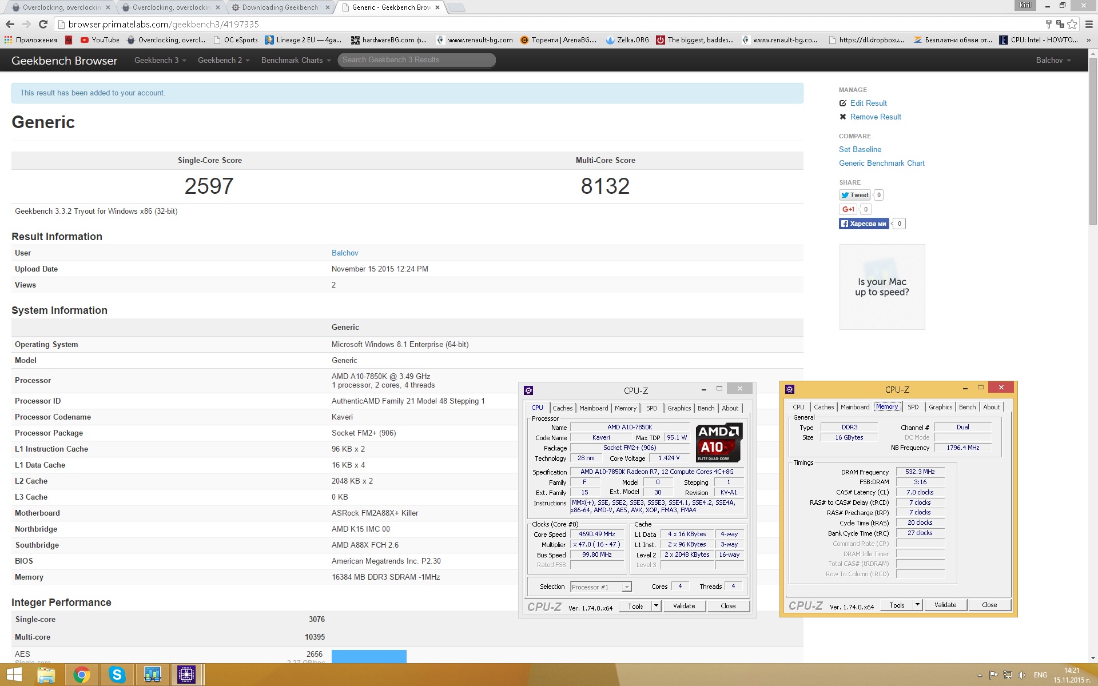The image size is (1098, 686).
Task: Click Tools in the left CPU-Z window
Action: (635, 606)
